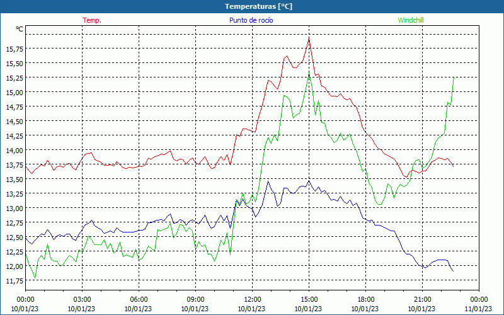The width and height of the screenshot is (504, 315).
Task: Click the 15:00 time axis label
Action: click(309, 300)
